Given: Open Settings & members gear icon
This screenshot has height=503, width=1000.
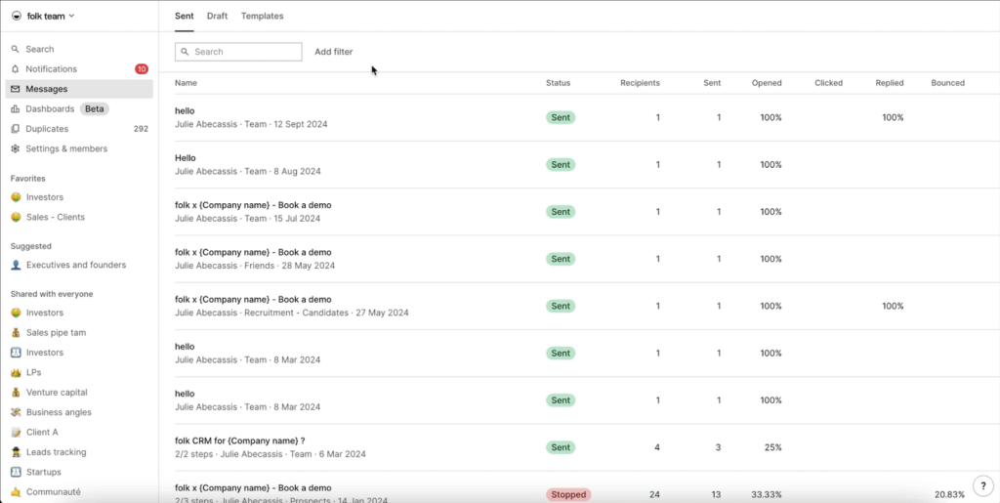Looking at the screenshot, I should coord(16,149).
